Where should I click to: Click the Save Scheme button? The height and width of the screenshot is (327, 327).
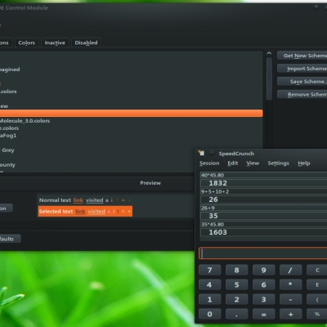(302, 81)
